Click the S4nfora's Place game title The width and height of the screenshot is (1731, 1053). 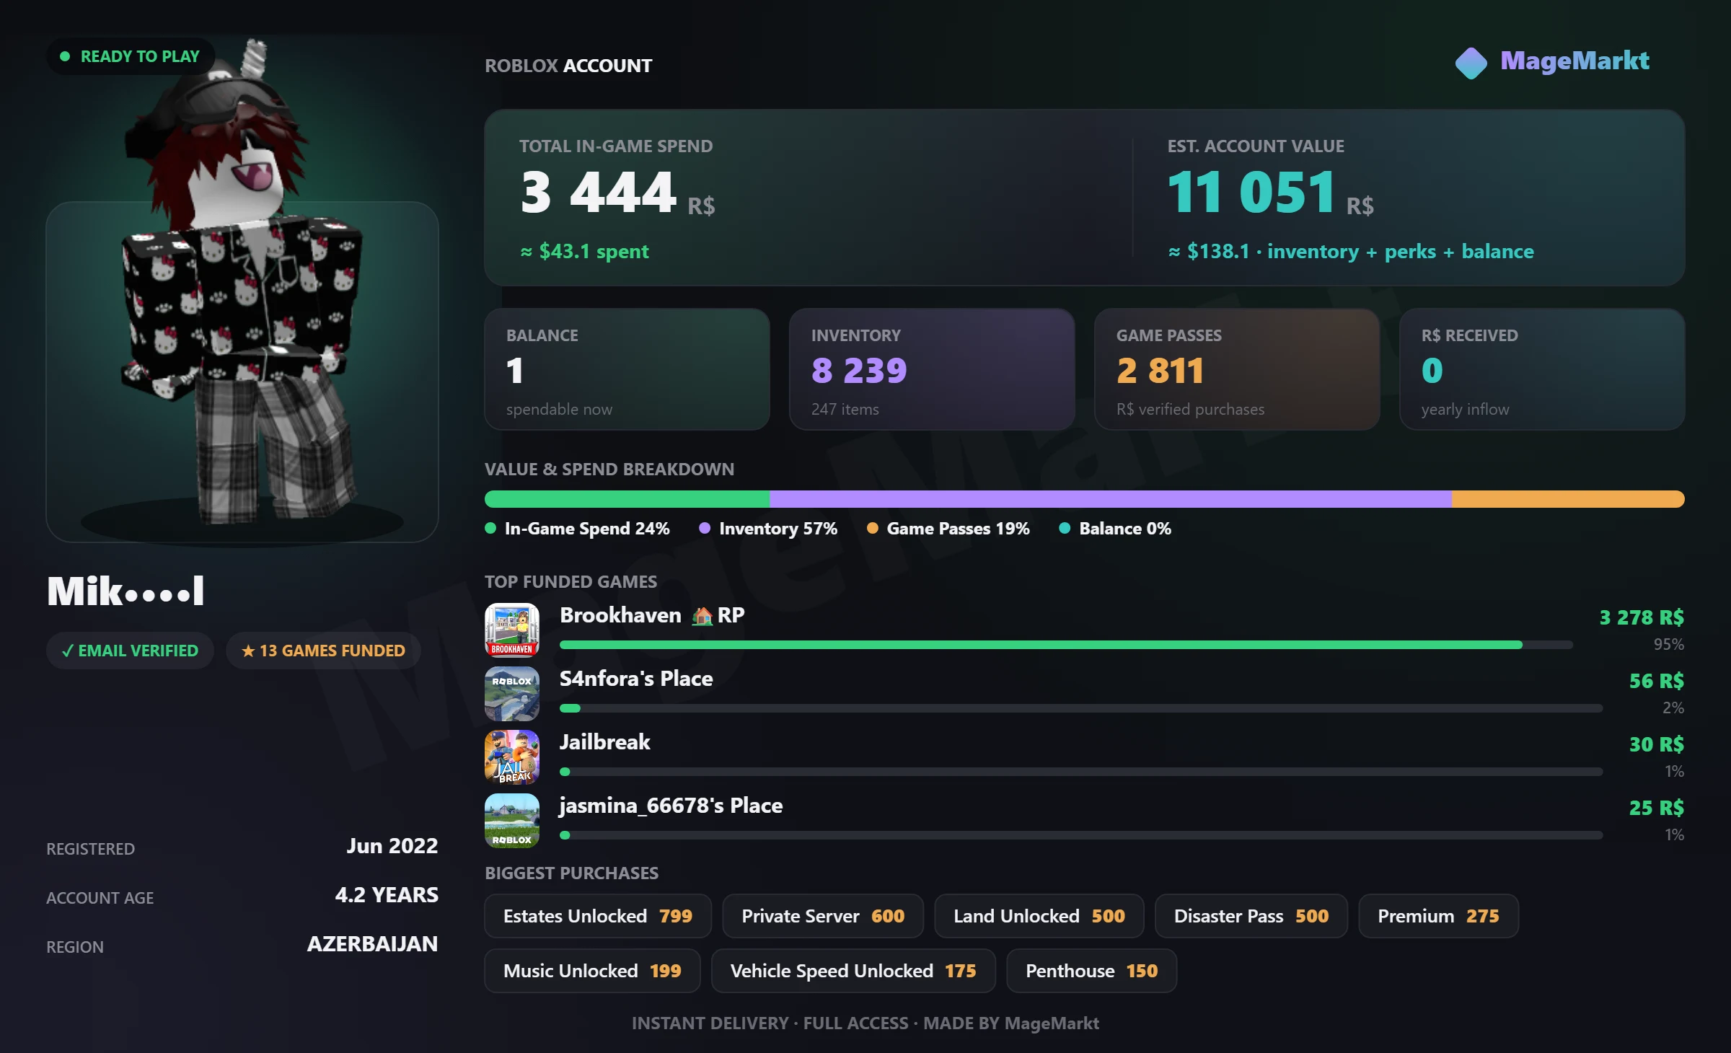tap(636, 679)
